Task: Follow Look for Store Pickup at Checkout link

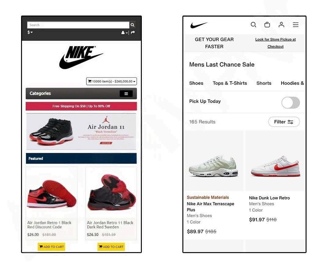Action: (275, 43)
